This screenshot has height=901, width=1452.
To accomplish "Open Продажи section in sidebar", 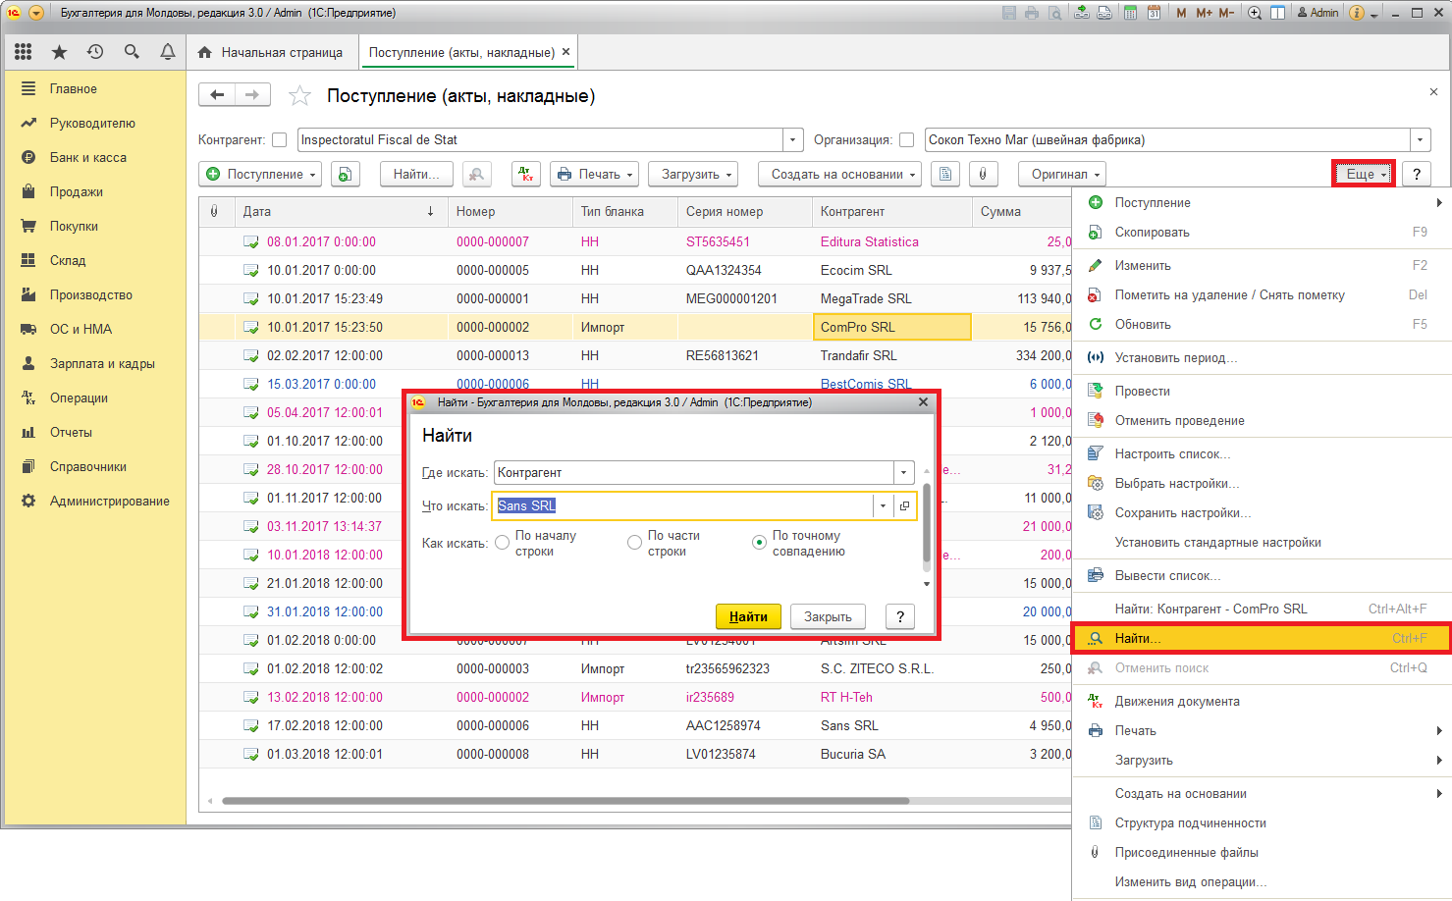I will click(77, 191).
